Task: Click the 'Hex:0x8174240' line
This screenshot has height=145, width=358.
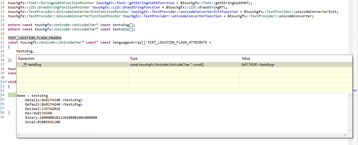Action: pyautogui.click(x=38, y=113)
